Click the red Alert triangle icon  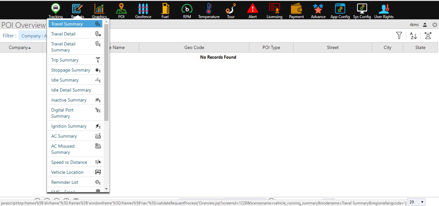coord(253,9)
